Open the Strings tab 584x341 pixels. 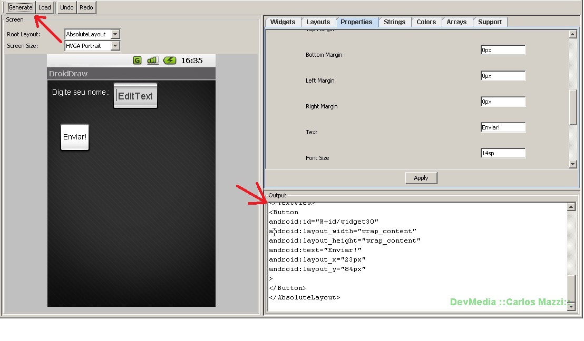click(x=394, y=22)
